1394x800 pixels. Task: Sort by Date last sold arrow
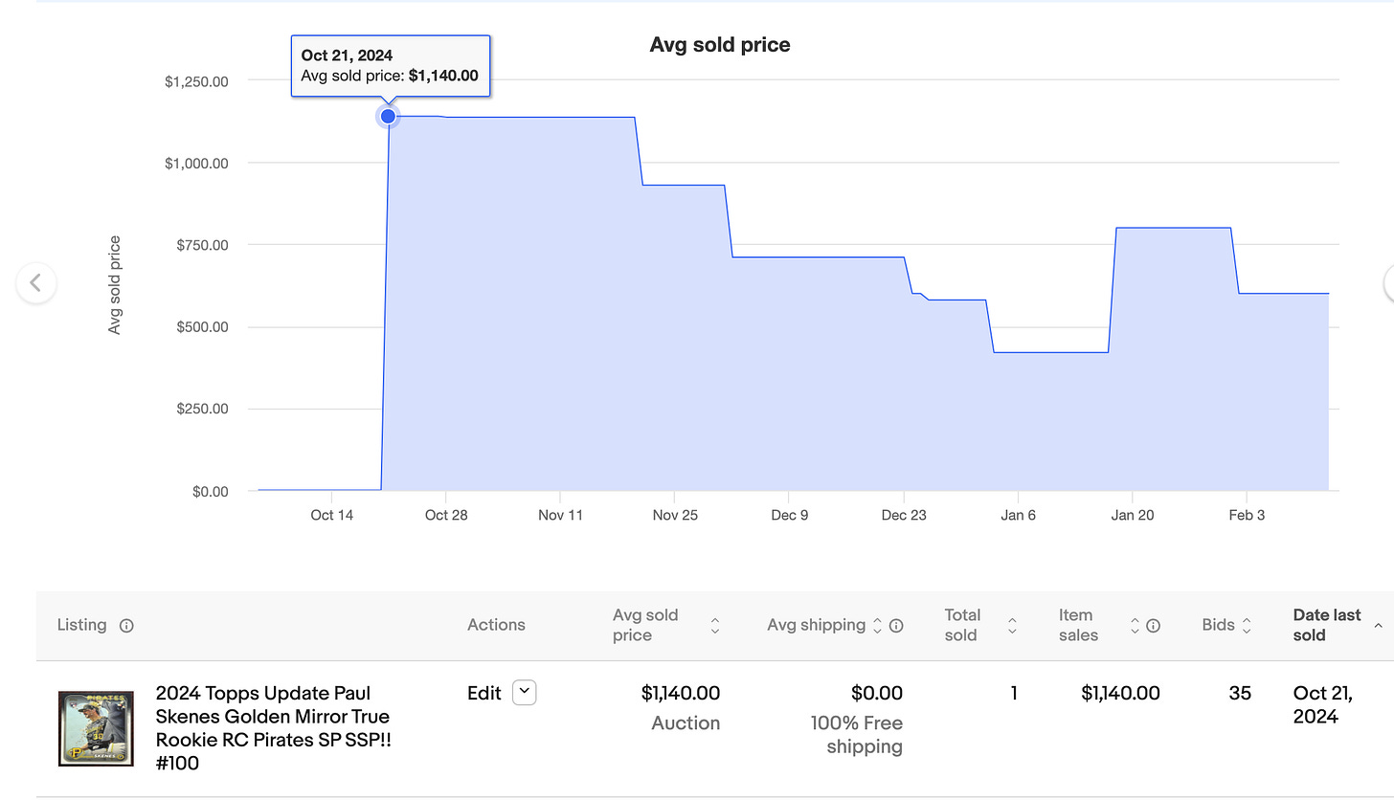1378,625
